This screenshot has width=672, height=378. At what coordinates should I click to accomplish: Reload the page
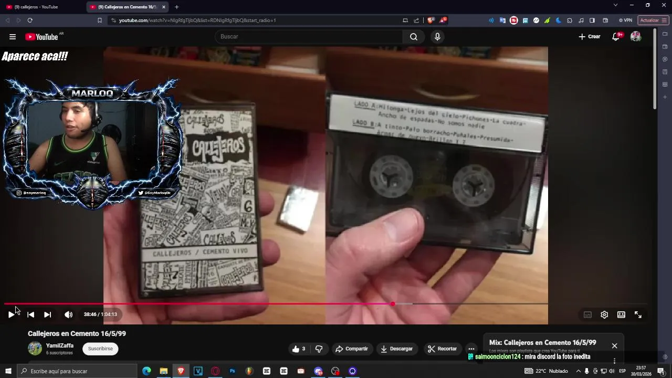30,20
